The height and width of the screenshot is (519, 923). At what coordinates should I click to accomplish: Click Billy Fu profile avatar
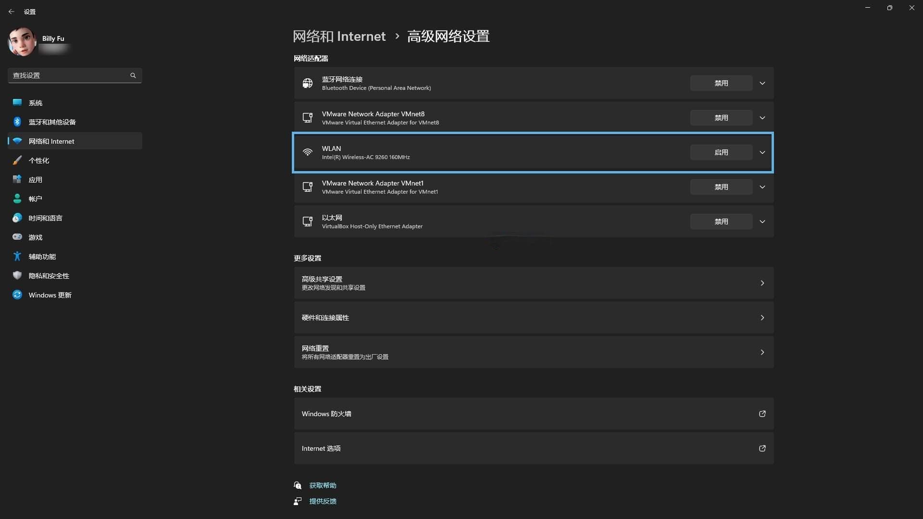coord(22,42)
